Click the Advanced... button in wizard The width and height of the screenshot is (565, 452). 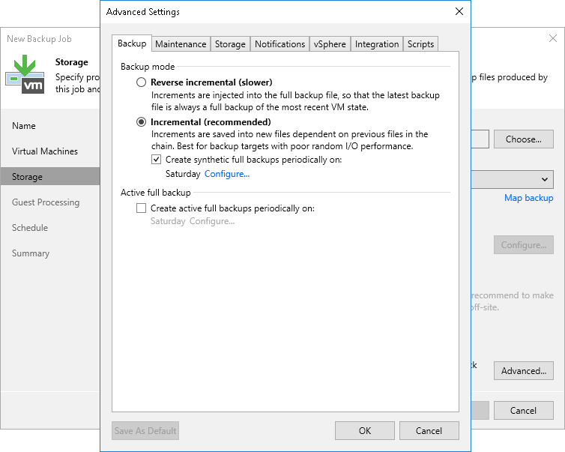(x=524, y=371)
